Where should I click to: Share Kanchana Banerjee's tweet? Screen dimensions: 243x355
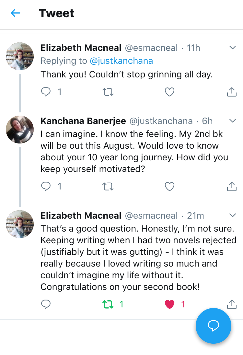tap(231, 186)
